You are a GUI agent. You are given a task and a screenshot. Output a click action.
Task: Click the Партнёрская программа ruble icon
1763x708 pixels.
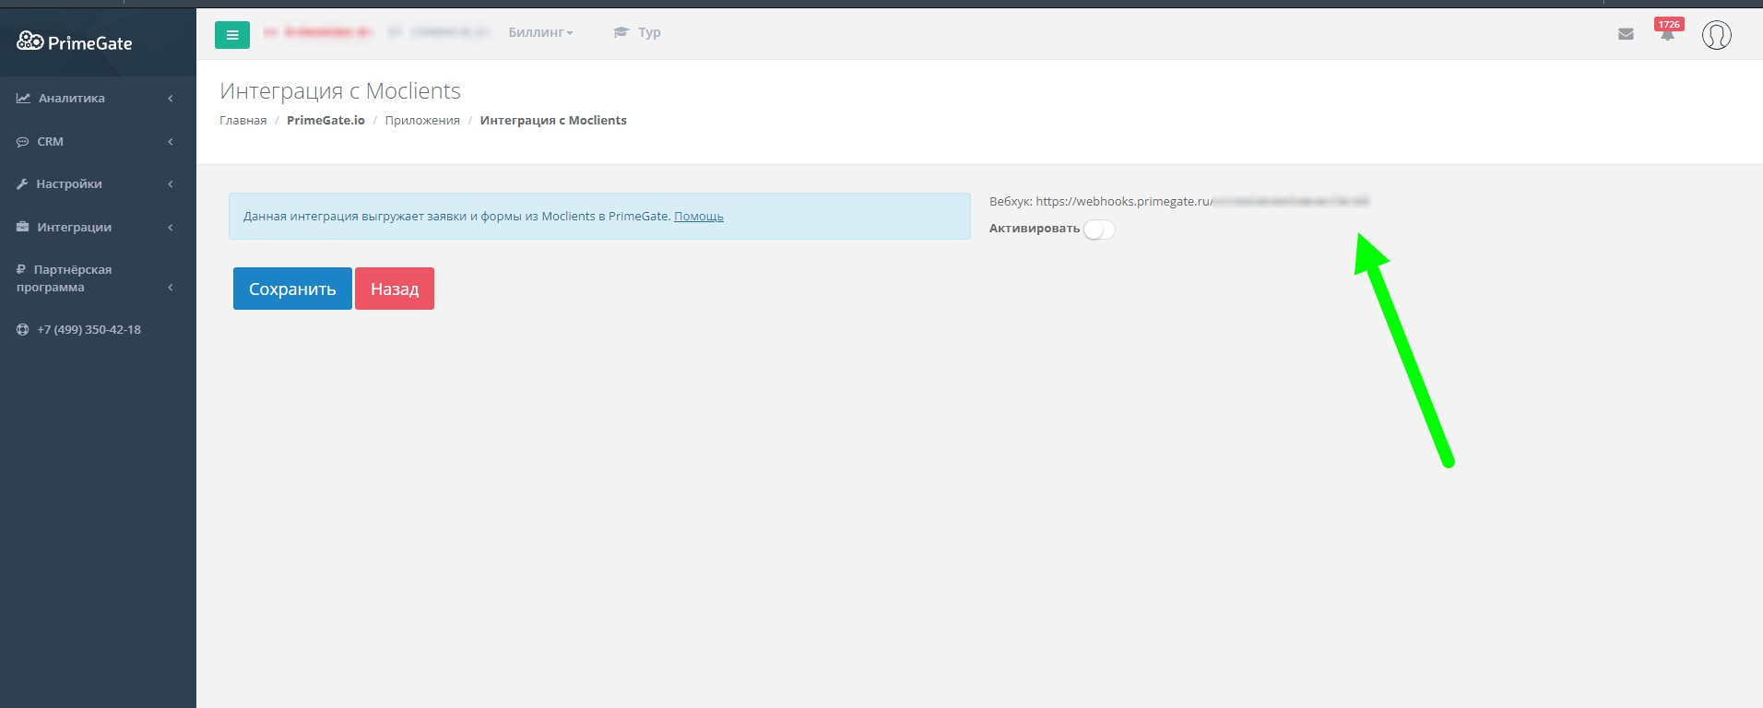(x=21, y=269)
